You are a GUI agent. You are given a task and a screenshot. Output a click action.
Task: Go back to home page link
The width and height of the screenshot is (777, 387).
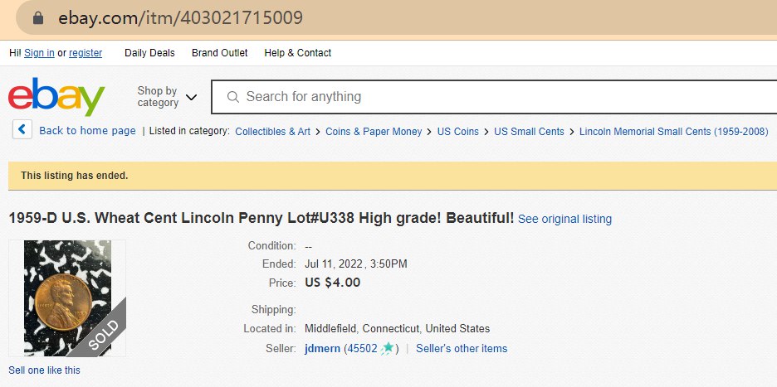tap(87, 131)
